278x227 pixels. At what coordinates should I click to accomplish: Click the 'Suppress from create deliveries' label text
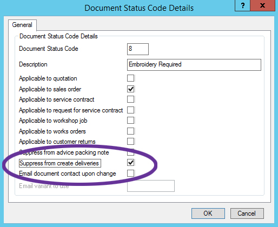pyautogui.click(x=59, y=163)
